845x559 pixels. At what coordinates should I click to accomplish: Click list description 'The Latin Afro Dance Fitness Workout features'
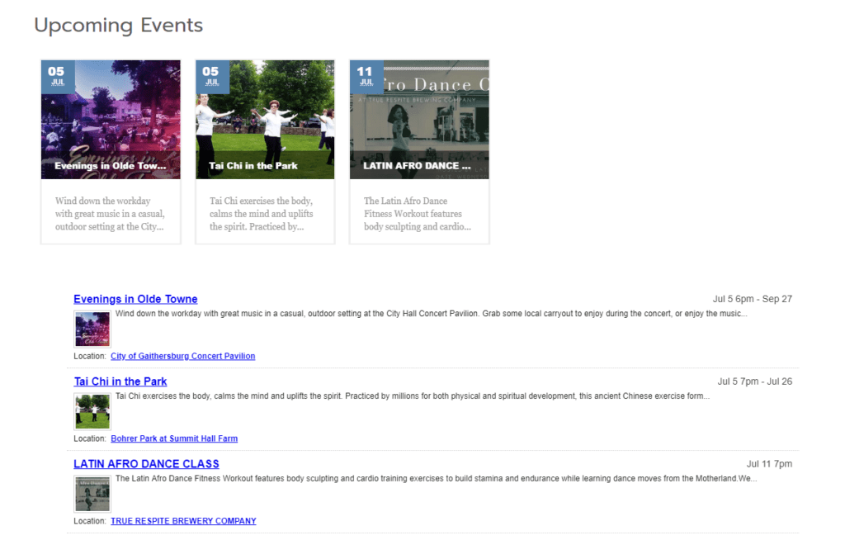(x=436, y=479)
